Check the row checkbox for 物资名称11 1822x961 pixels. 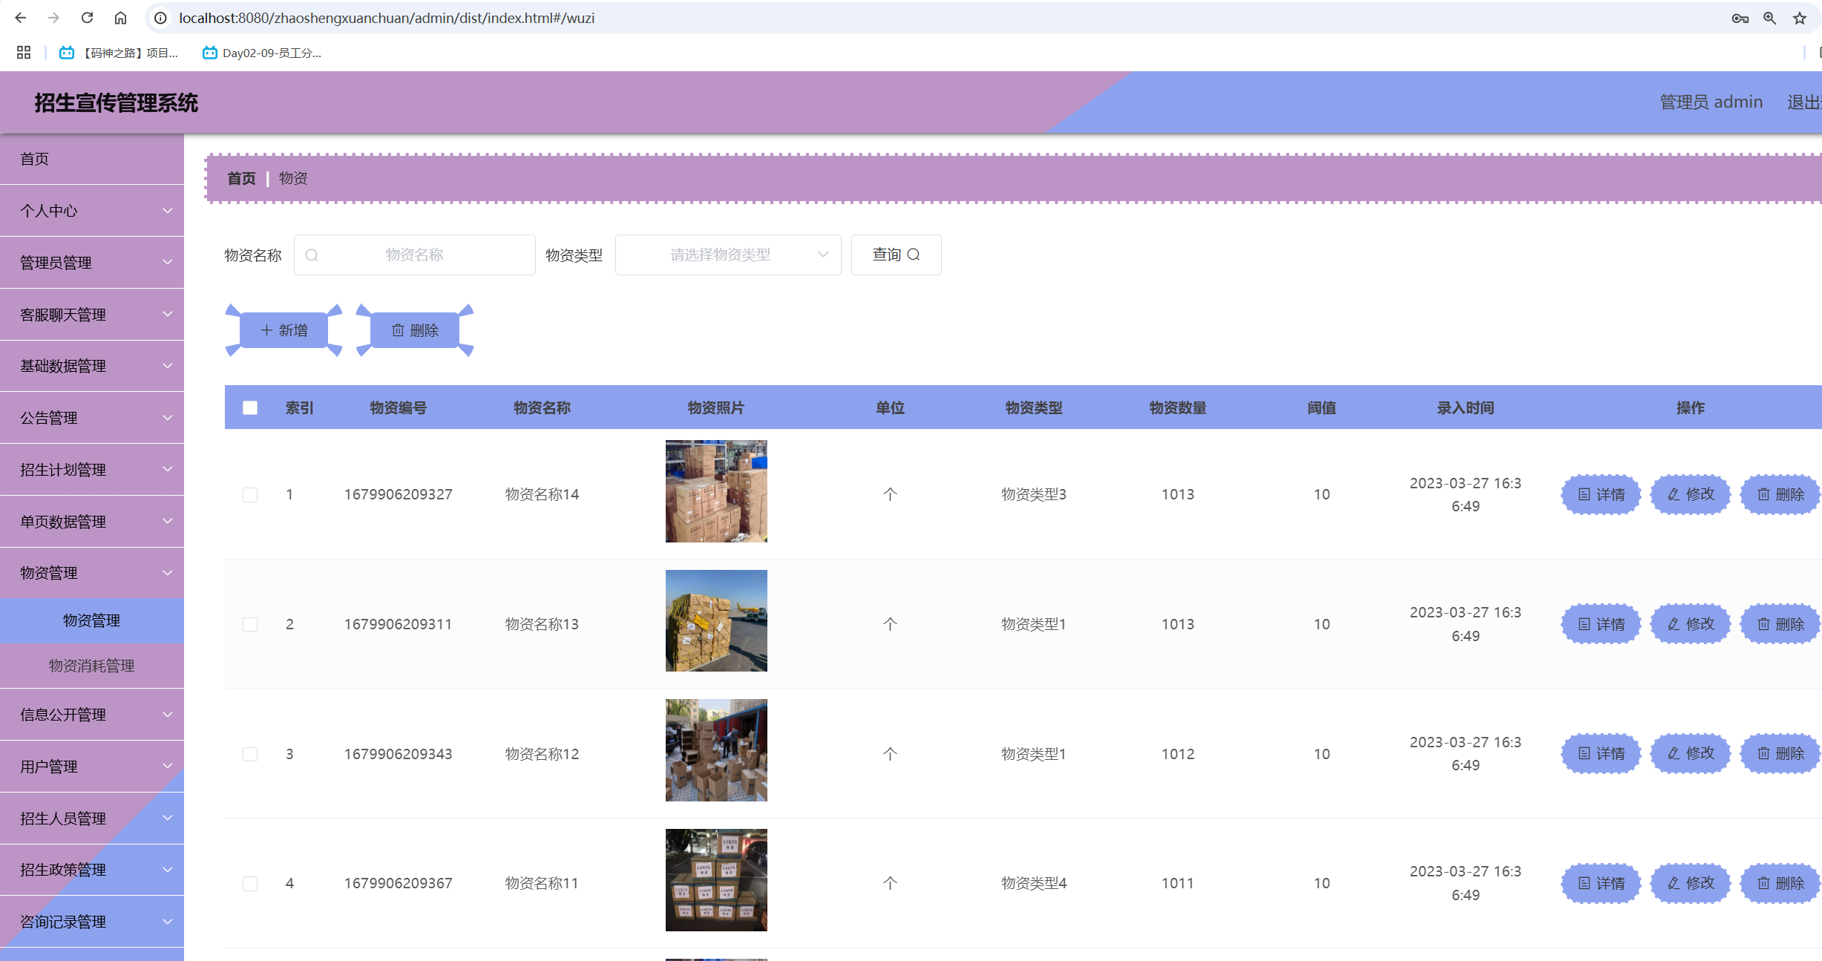point(250,883)
